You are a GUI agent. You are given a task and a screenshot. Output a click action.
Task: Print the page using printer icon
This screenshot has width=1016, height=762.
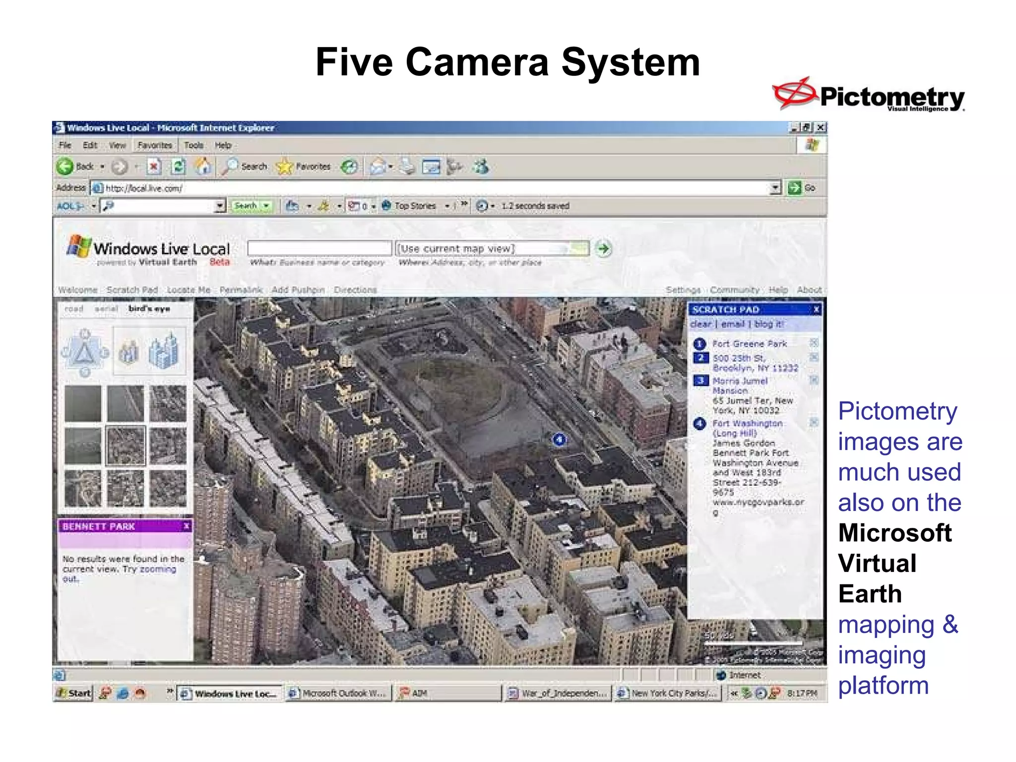click(407, 167)
